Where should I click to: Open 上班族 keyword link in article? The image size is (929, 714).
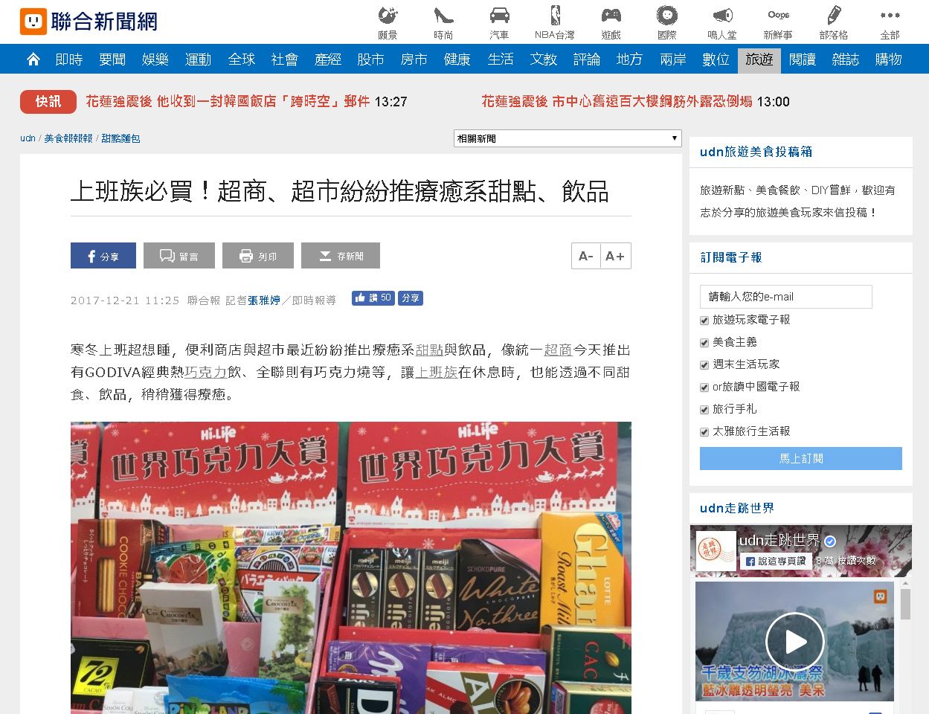point(437,372)
